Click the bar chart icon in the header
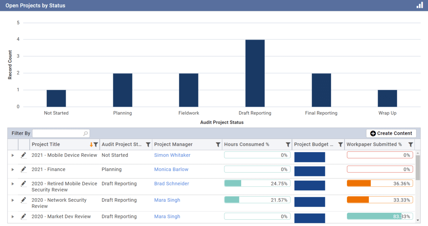 tap(419, 5)
